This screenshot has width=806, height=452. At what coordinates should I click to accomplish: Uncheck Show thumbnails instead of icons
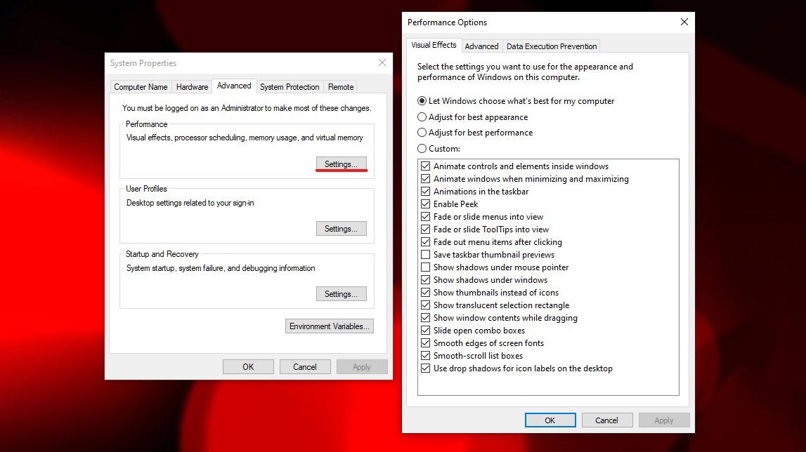click(426, 292)
